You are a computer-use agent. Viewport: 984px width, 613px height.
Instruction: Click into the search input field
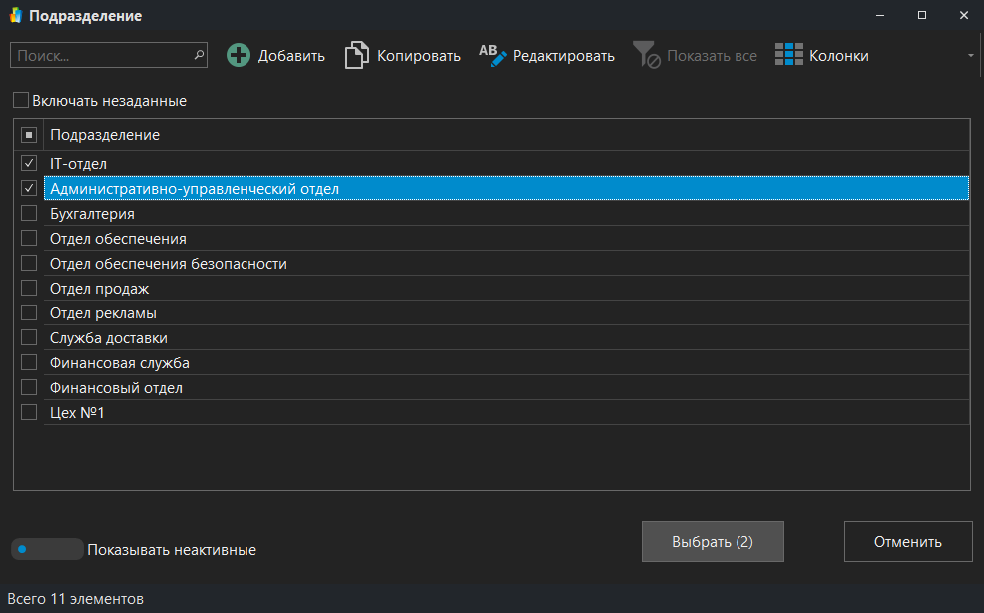click(x=100, y=55)
